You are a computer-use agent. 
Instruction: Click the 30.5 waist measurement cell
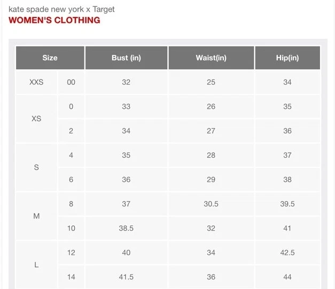point(211,204)
